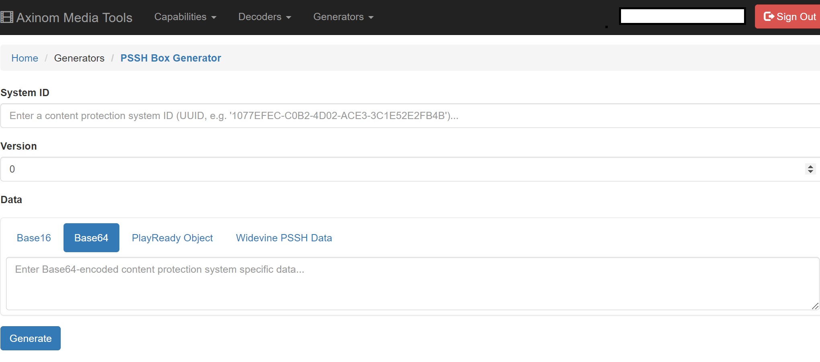Click the Axinom film strip logo icon

pos(7,17)
